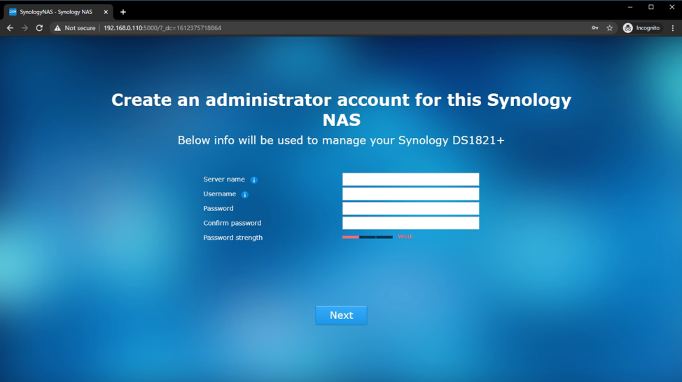This screenshot has height=382, width=682.
Task: Click the info icon beside Username
Action: (x=244, y=195)
